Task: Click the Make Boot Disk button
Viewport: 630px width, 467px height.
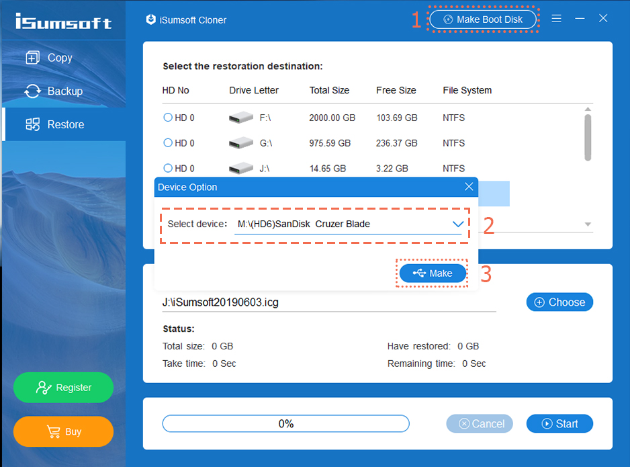Action: coord(483,19)
